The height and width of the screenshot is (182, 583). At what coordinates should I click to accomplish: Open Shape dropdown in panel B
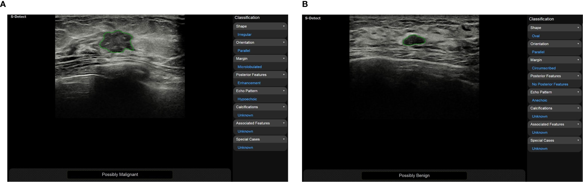(554, 28)
